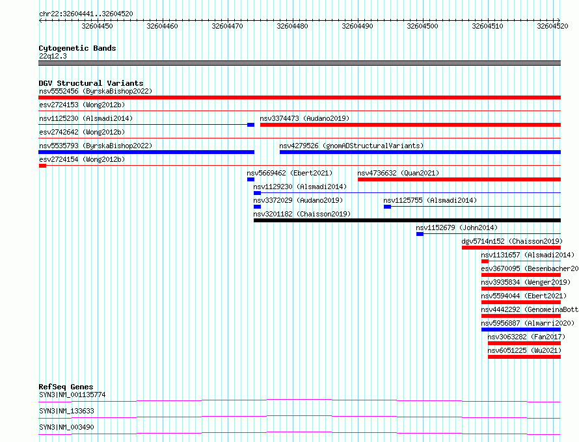This screenshot has width=579, height=442.
Task: Select the nsv1152679 (John2014) label
Action: point(457,227)
